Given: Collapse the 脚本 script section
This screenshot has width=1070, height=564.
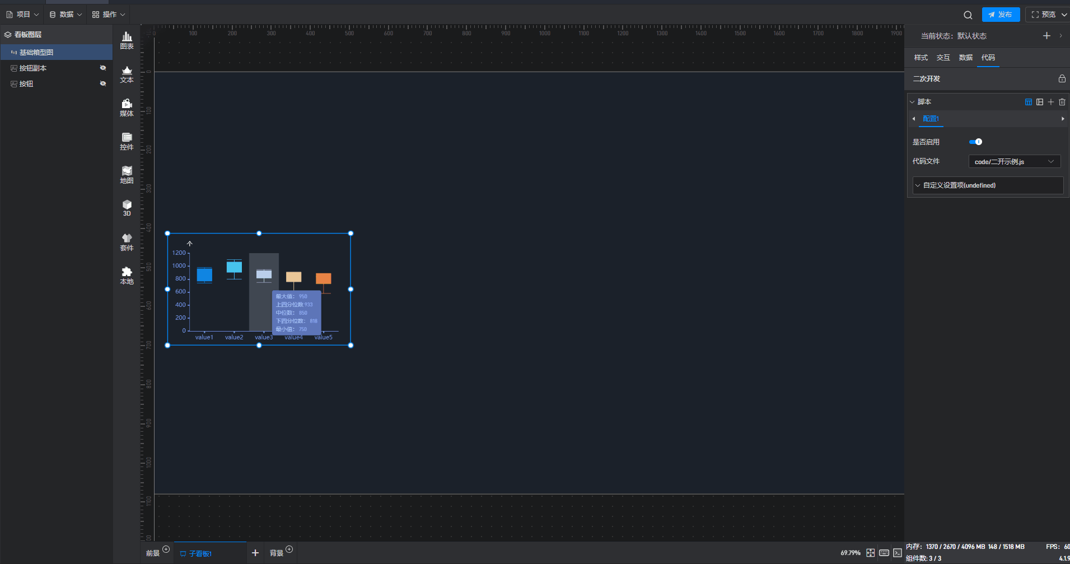Looking at the screenshot, I should (912, 102).
